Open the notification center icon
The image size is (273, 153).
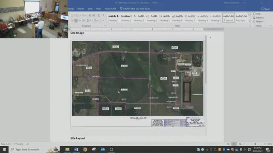point(268,149)
